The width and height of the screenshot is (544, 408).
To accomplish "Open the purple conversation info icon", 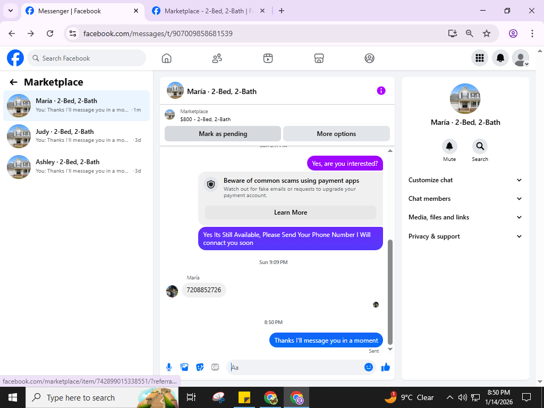I will pos(381,91).
